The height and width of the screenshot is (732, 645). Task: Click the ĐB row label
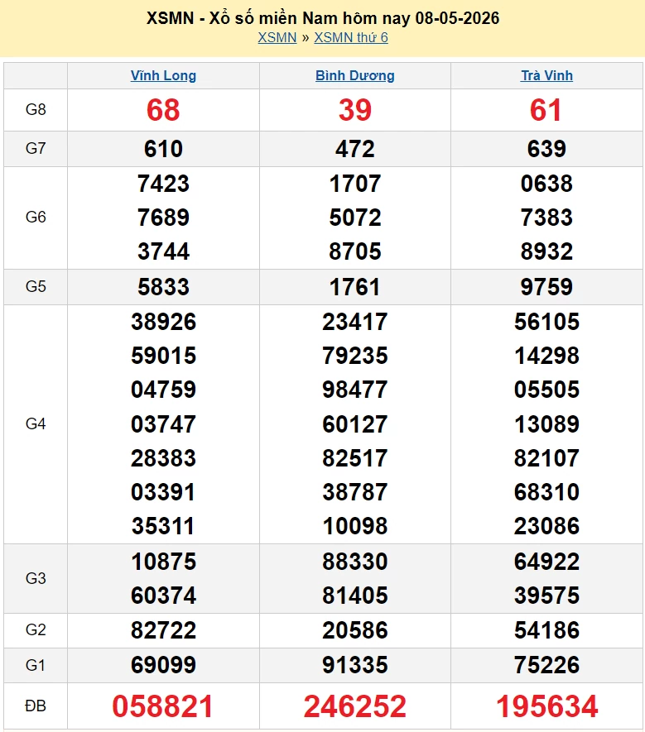[36, 706]
